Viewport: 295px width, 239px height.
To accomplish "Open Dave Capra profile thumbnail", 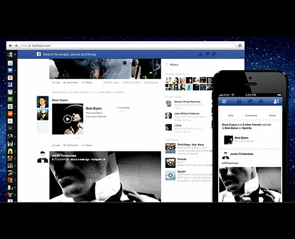I will click(x=43, y=102).
